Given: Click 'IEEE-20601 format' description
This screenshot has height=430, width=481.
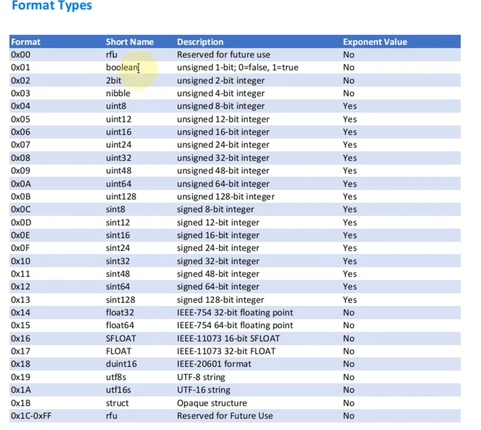Looking at the screenshot, I should (214, 364).
